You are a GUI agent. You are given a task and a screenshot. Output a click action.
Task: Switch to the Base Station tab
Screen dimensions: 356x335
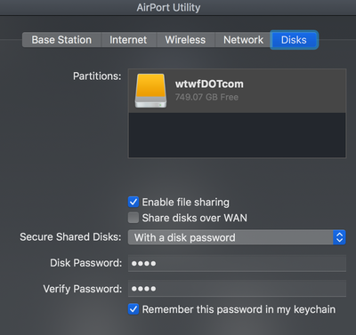(x=61, y=40)
